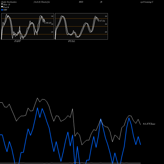Click the 80 axis label in FULL chart
Screen dimensions: 164x164
click(106, 16)
